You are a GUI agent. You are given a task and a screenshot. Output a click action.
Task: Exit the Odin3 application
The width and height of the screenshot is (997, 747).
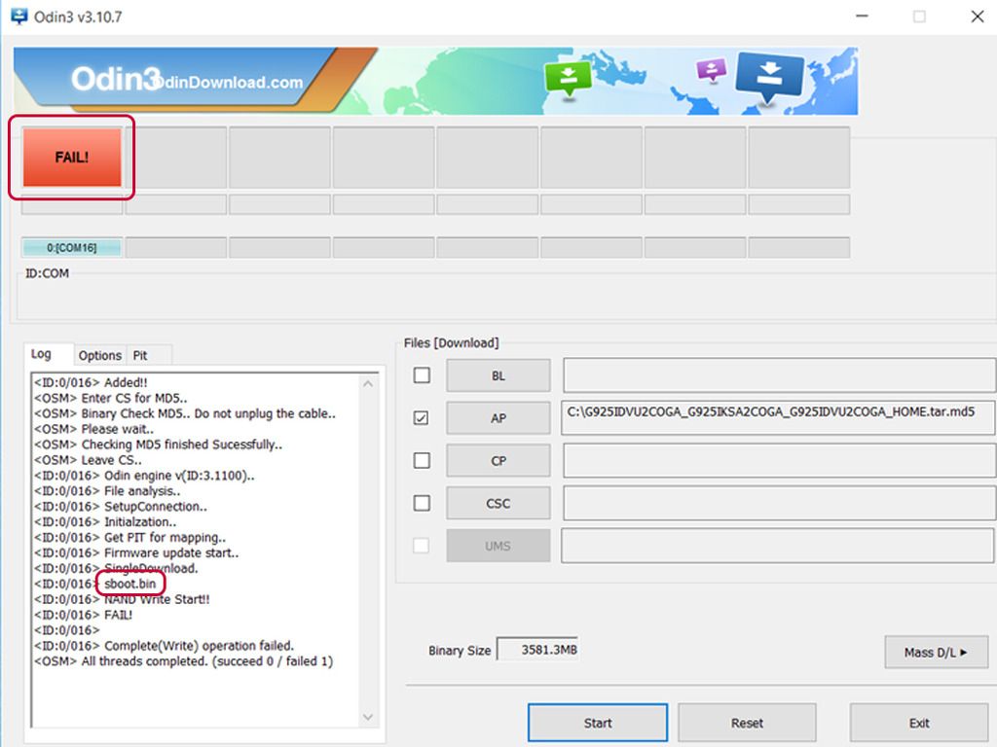[x=919, y=723]
